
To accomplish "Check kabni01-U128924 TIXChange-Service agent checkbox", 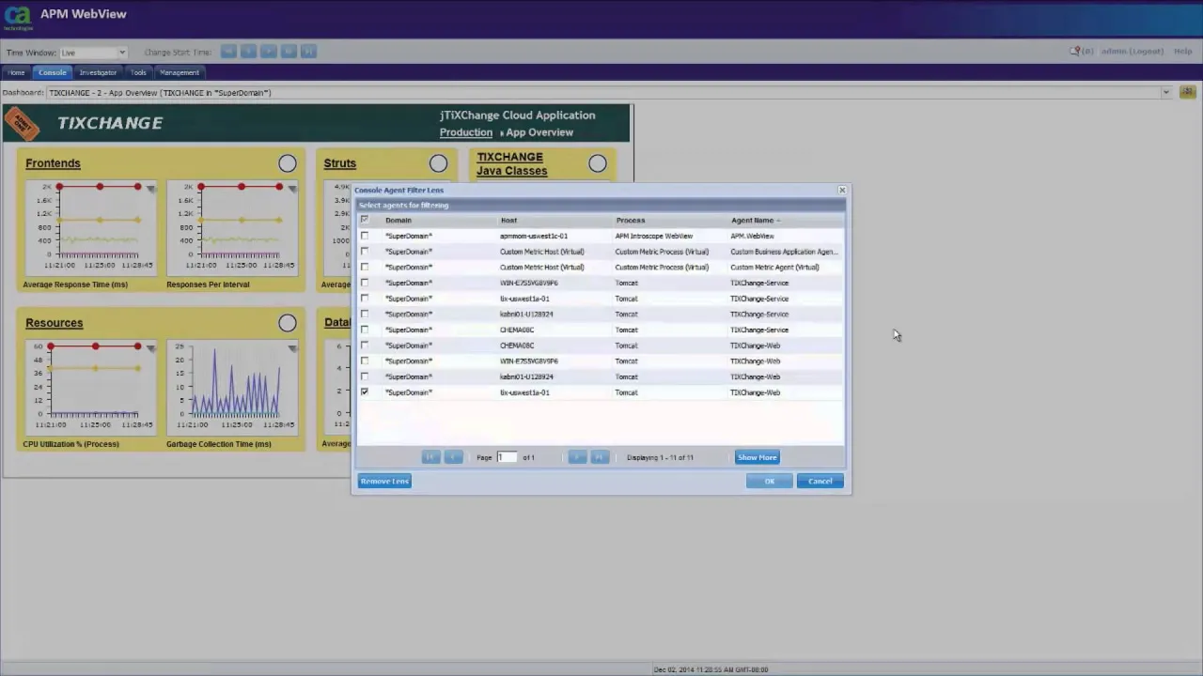I will point(365,314).
